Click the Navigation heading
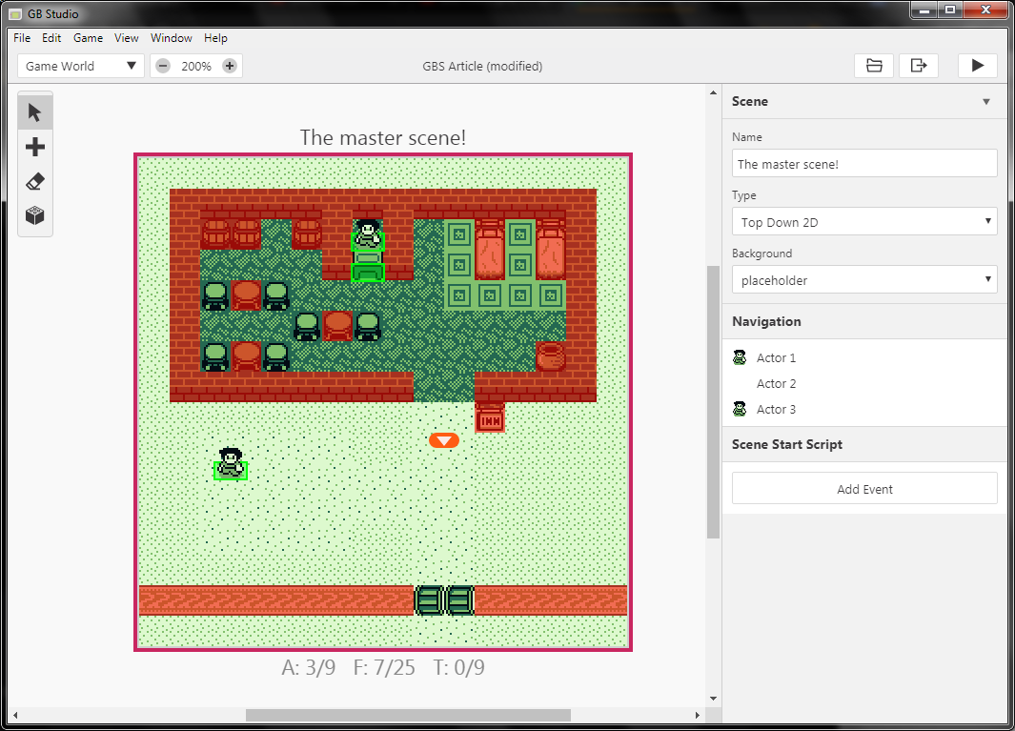Screen dimensions: 1015x731 click(766, 321)
